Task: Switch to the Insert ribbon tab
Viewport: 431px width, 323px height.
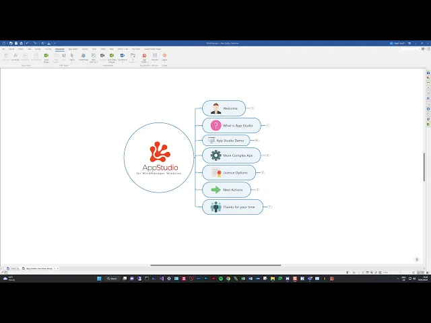Action: pos(21,49)
